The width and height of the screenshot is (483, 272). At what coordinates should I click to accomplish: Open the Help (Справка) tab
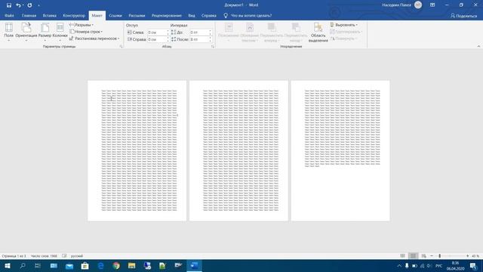coord(209,15)
